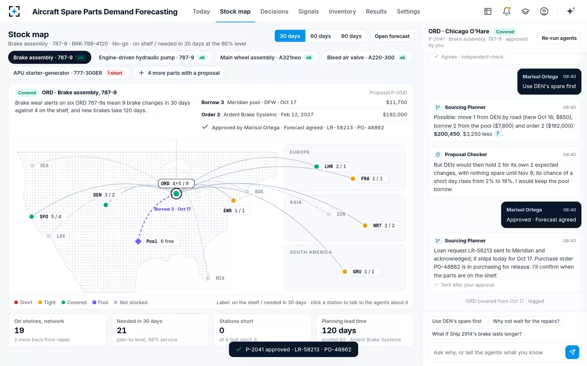Image resolution: width=587 pixels, height=366 pixels.
Task: Select the Bleed air valve A220-300 chip
Action: (x=367, y=58)
